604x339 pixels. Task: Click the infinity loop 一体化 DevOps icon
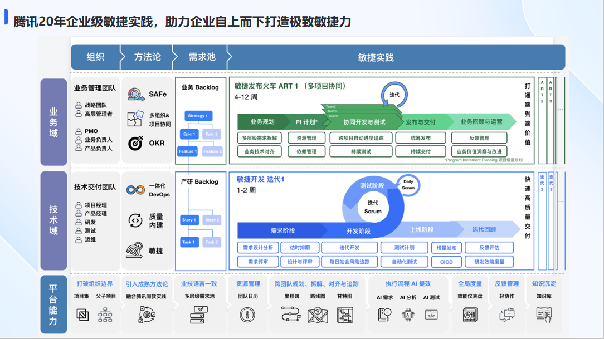coord(135,190)
